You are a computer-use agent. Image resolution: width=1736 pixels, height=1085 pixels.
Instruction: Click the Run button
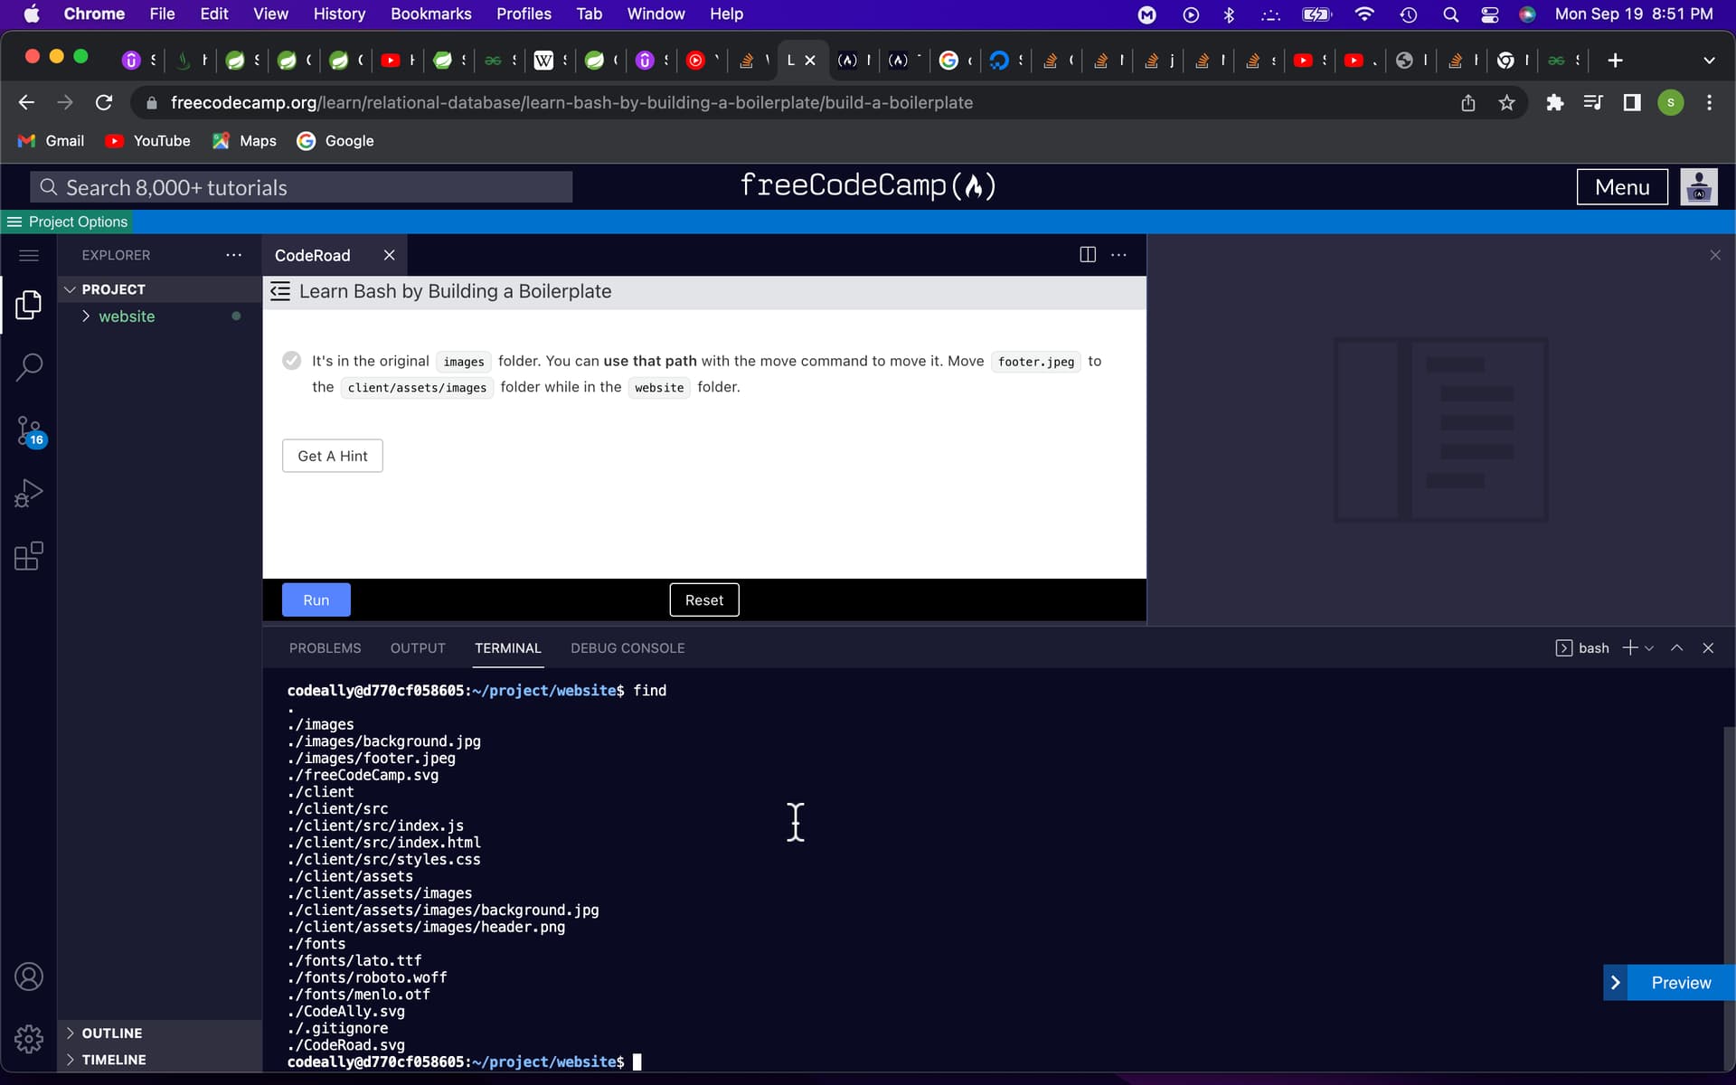pos(316,600)
